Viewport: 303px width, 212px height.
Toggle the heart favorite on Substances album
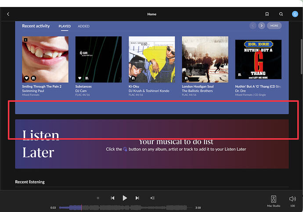tap(79, 78)
